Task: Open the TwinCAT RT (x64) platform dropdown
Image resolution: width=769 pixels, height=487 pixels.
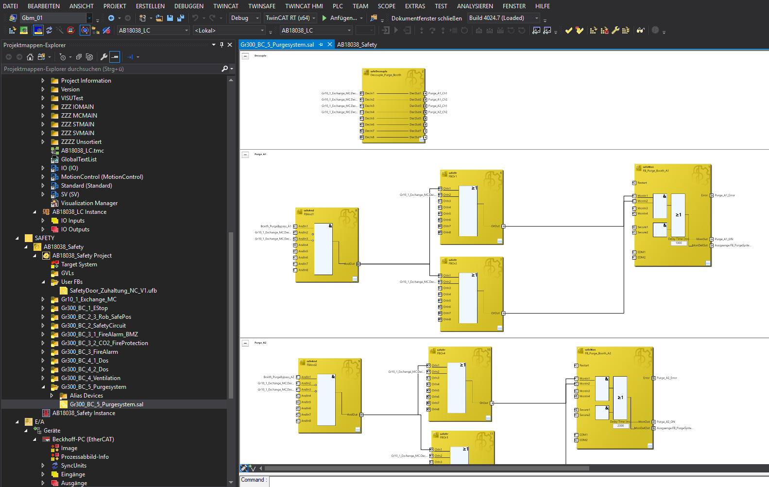Action: [x=314, y=18]
